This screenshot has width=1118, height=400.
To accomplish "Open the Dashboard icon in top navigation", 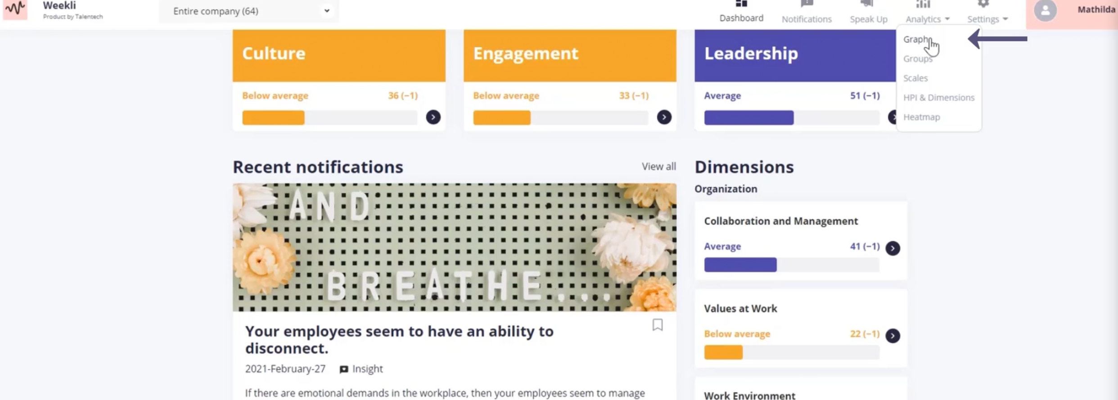I will pos(741,4).
